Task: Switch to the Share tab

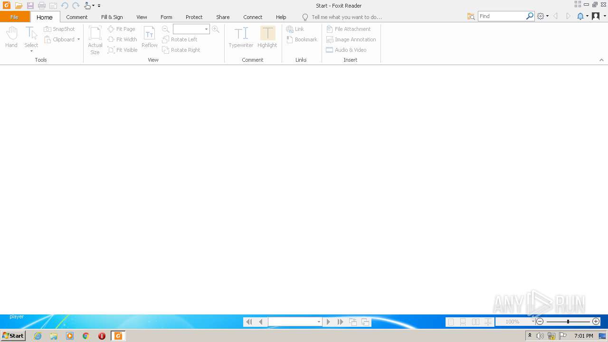Action: (223, 17)
